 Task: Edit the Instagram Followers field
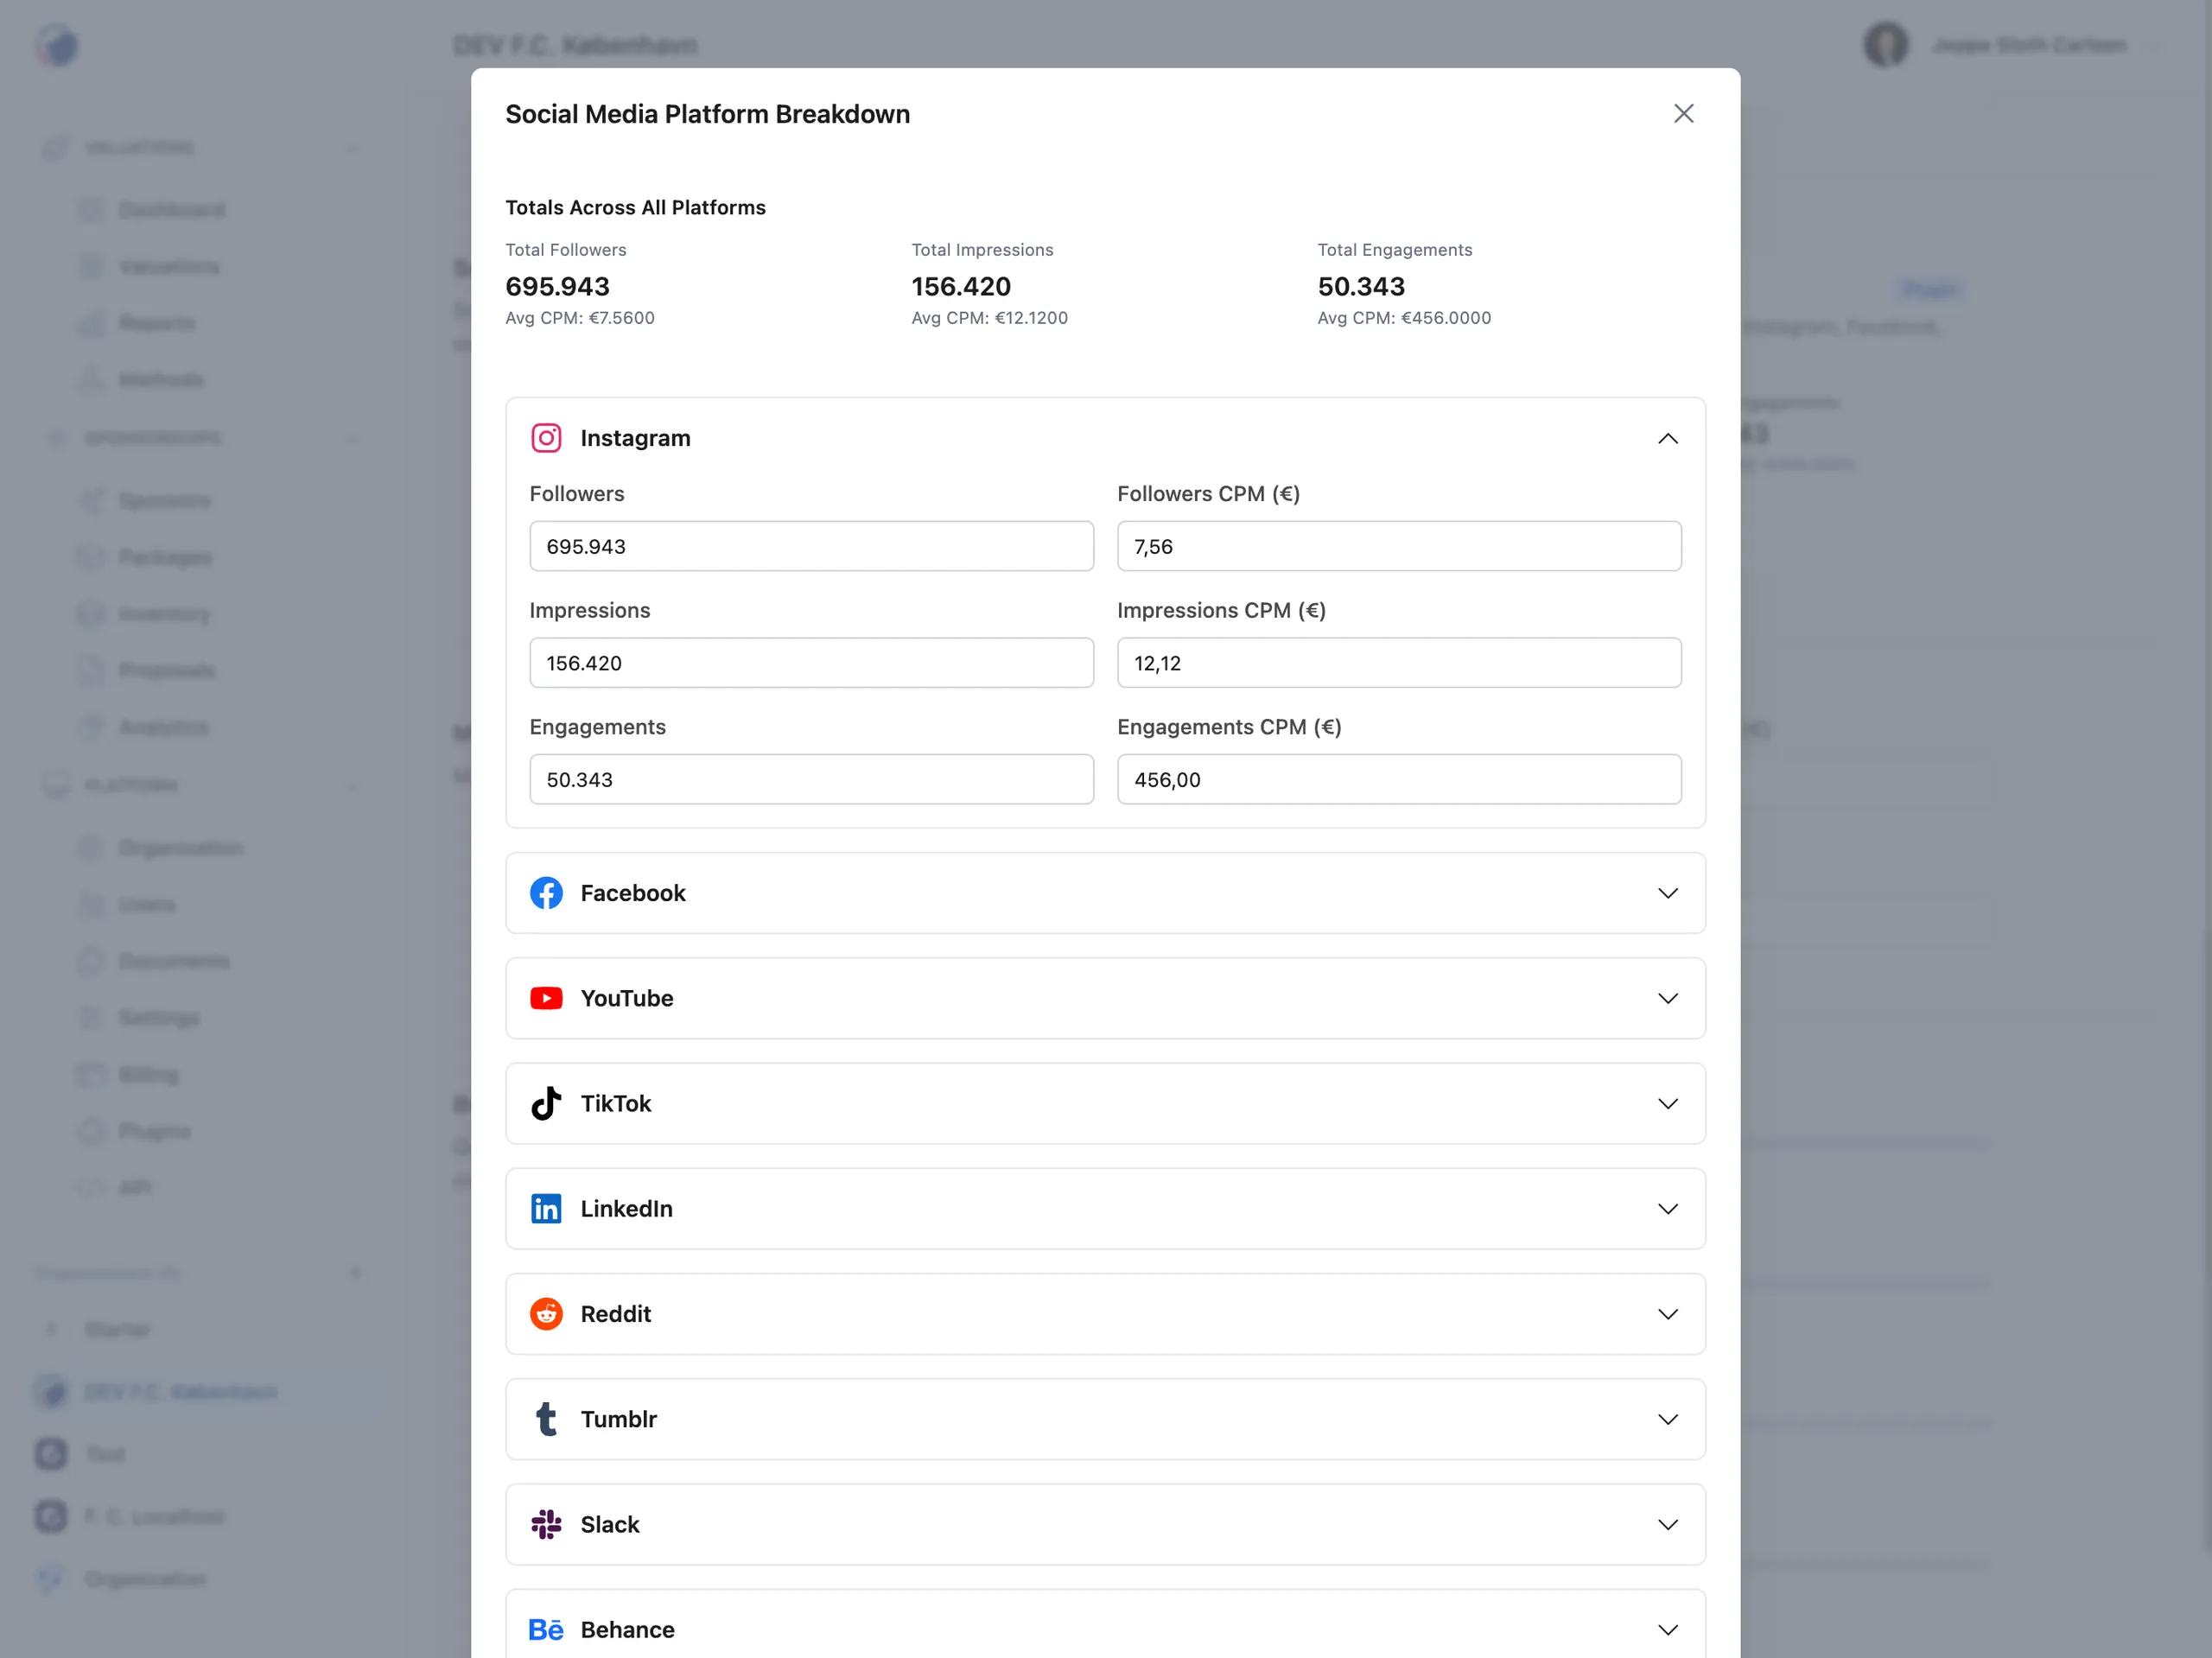[811, 546]
